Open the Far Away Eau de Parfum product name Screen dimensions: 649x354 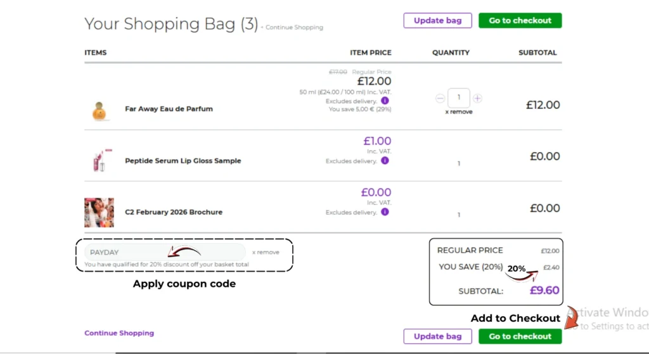click(169, 109)
